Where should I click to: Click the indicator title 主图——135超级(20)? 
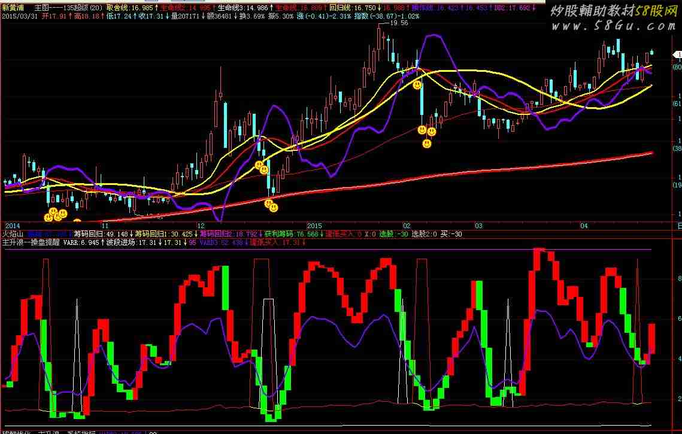tap(68, 8)
